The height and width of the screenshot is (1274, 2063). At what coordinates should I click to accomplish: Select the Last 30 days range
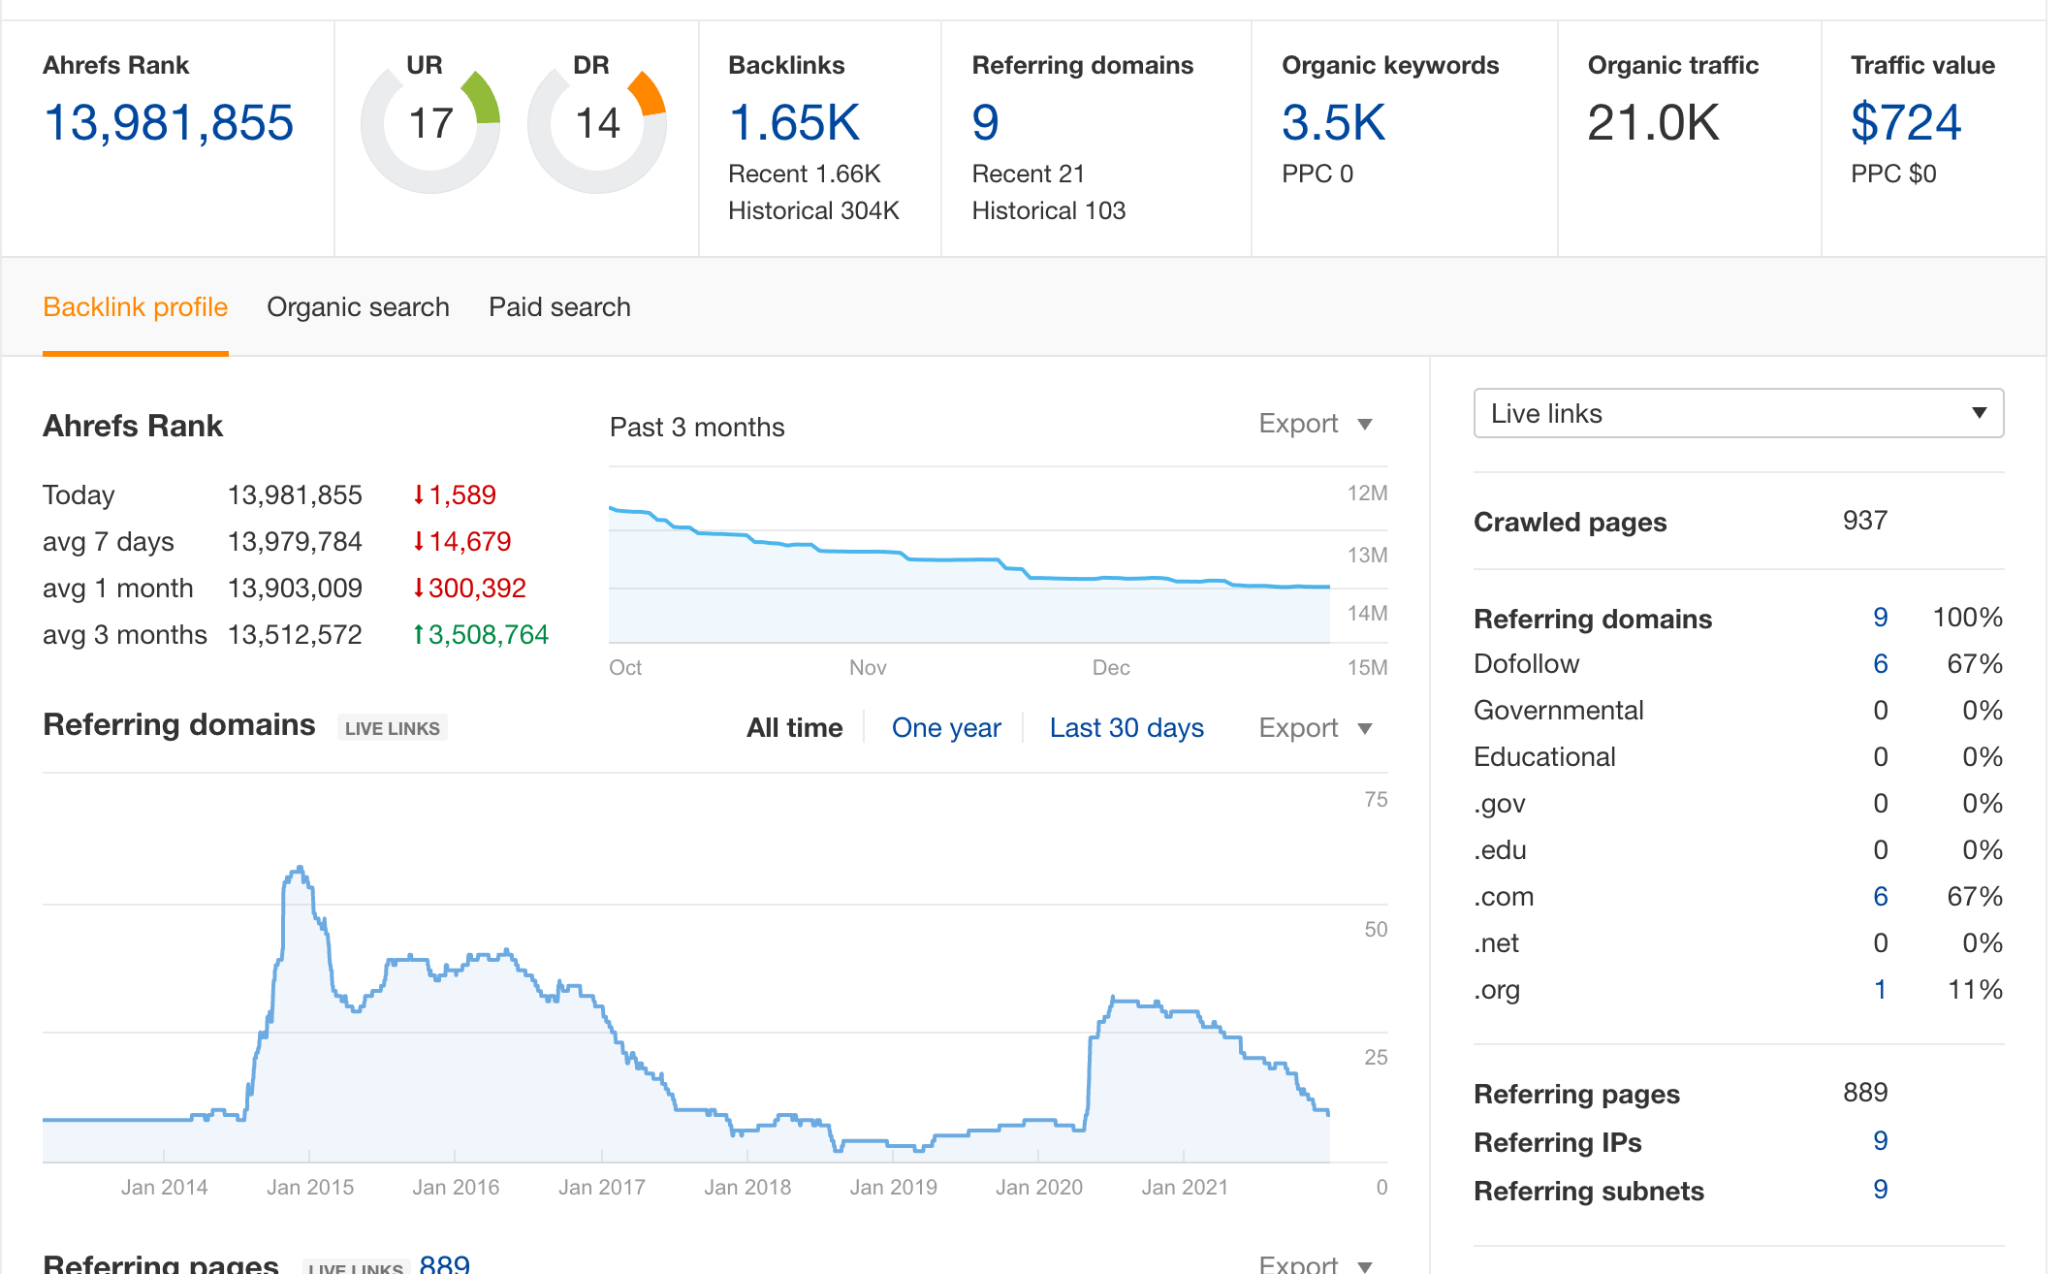(1127, 728)
